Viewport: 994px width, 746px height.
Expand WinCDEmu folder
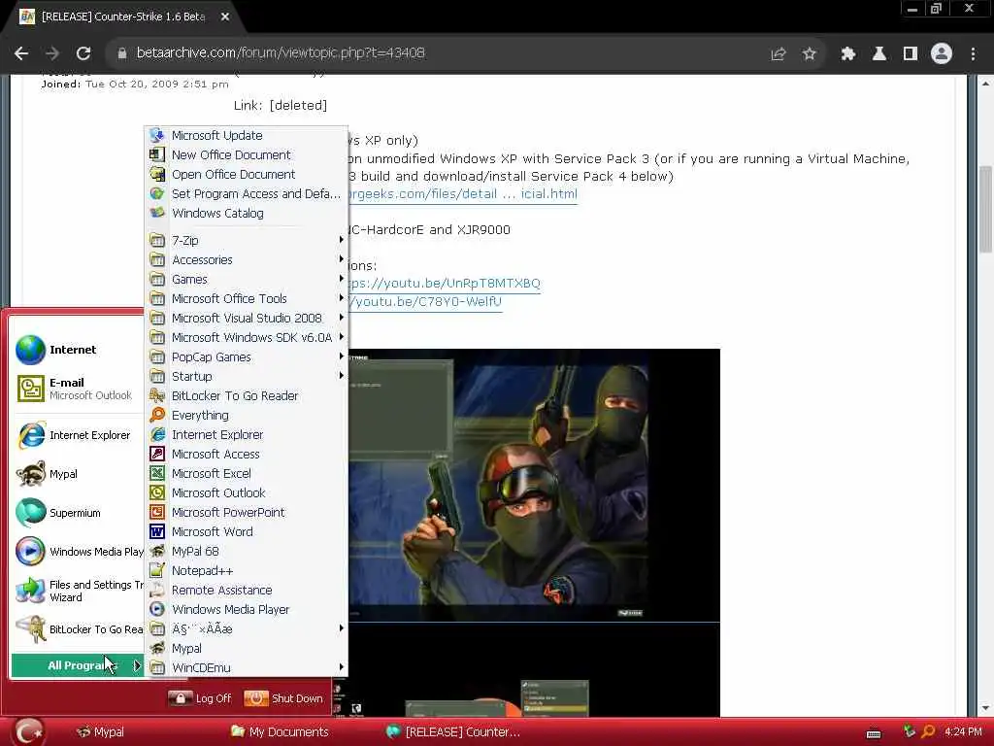(x=246, y=667)
